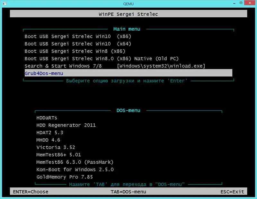Click the WinPE Sergei Strelec title banner
Screen dimensions: 257x199
click(x=128, y=14)
